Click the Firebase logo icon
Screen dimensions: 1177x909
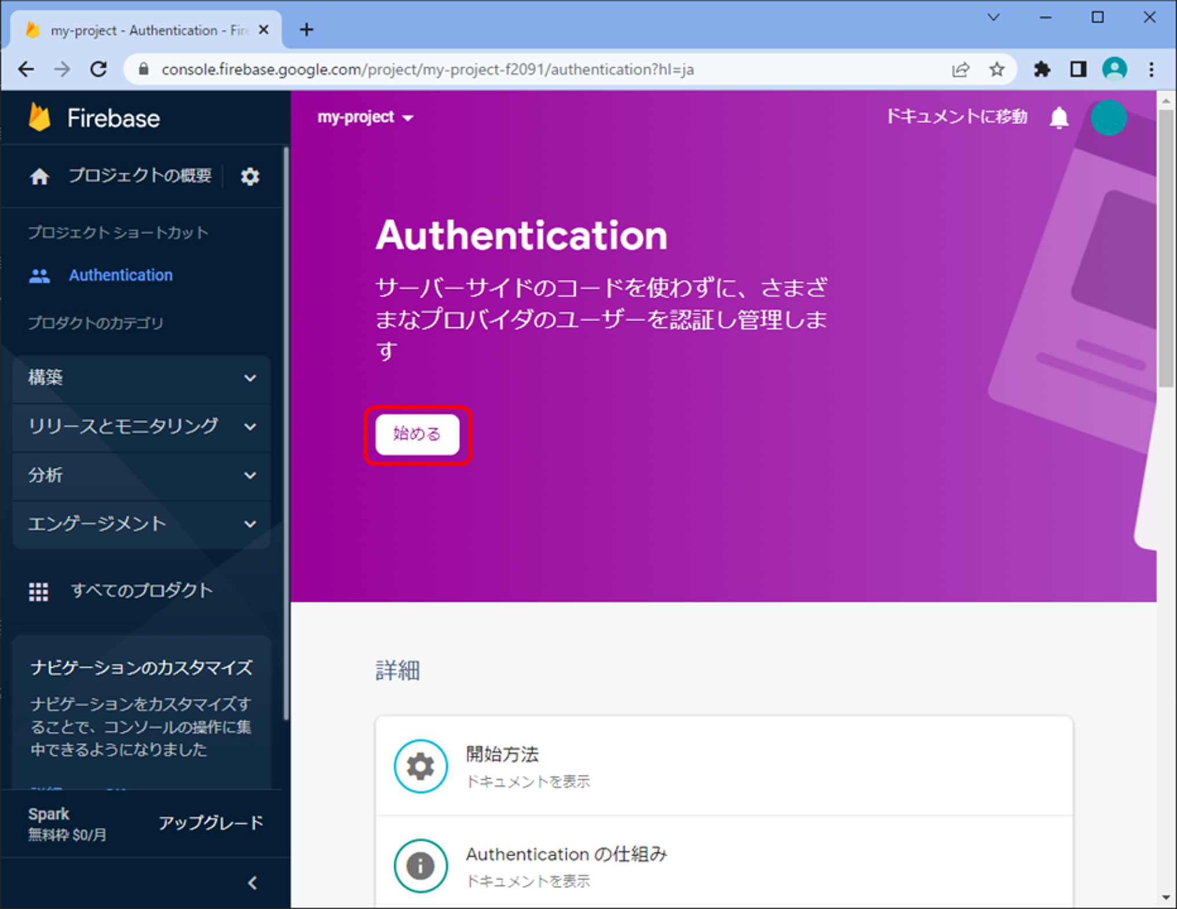click(x=39, y=118)
